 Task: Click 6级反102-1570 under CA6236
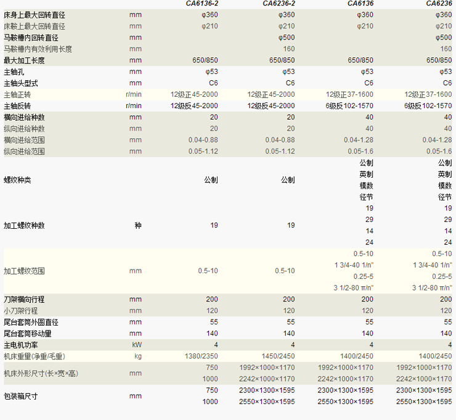(428, 105)
